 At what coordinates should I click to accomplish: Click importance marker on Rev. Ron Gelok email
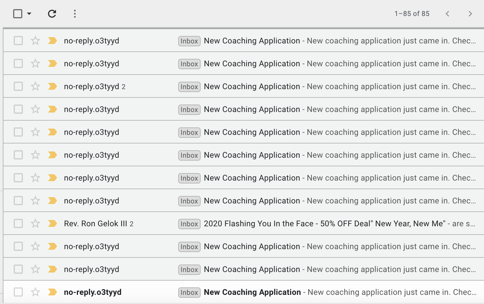tap(53, 223)
